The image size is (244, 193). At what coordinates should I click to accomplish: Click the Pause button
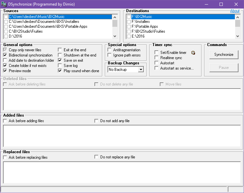[224, 68]
